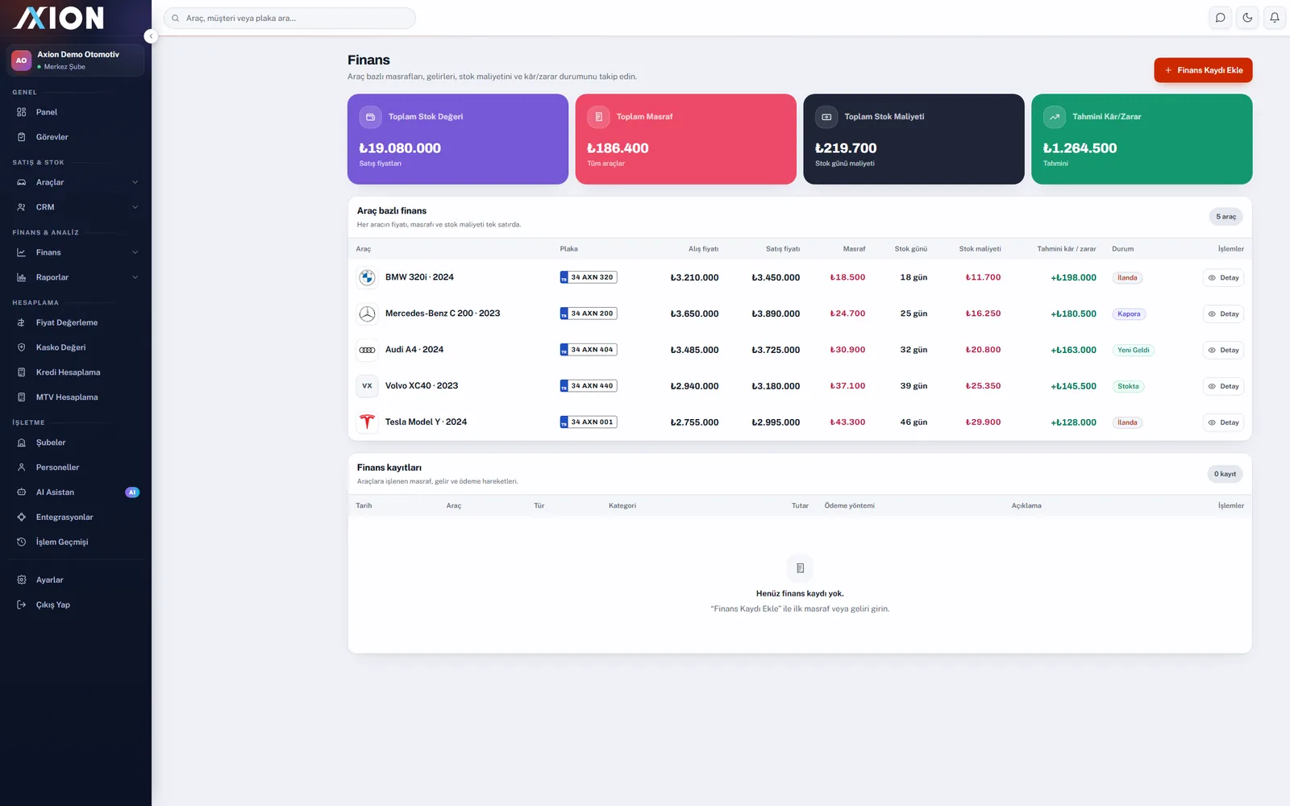Open Kredi Hesaplama page

[x=76, y=372]
